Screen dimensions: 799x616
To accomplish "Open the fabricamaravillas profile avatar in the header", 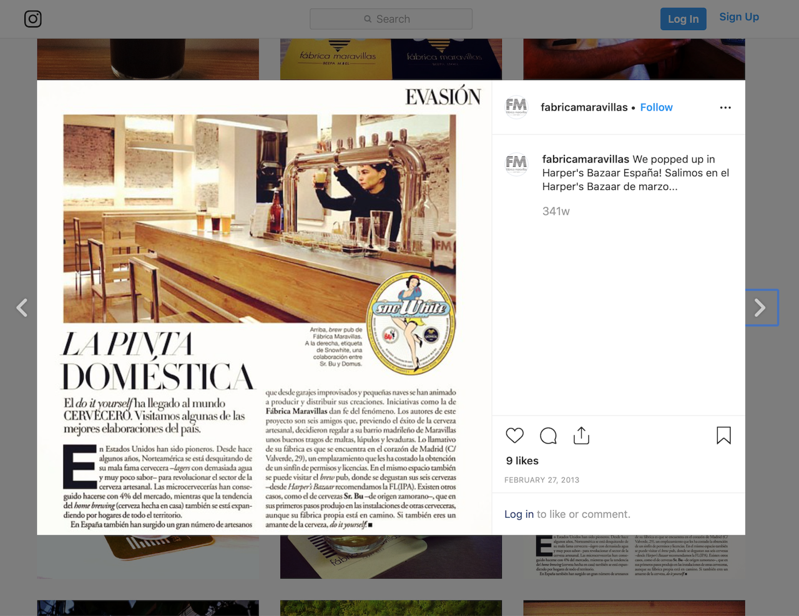I will [x=516, y=107].
